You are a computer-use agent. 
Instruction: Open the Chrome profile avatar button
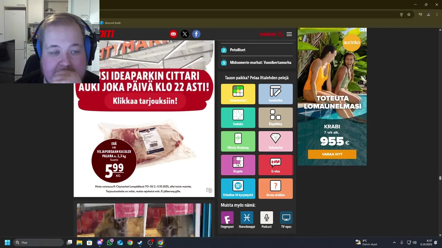coord(429,14)
